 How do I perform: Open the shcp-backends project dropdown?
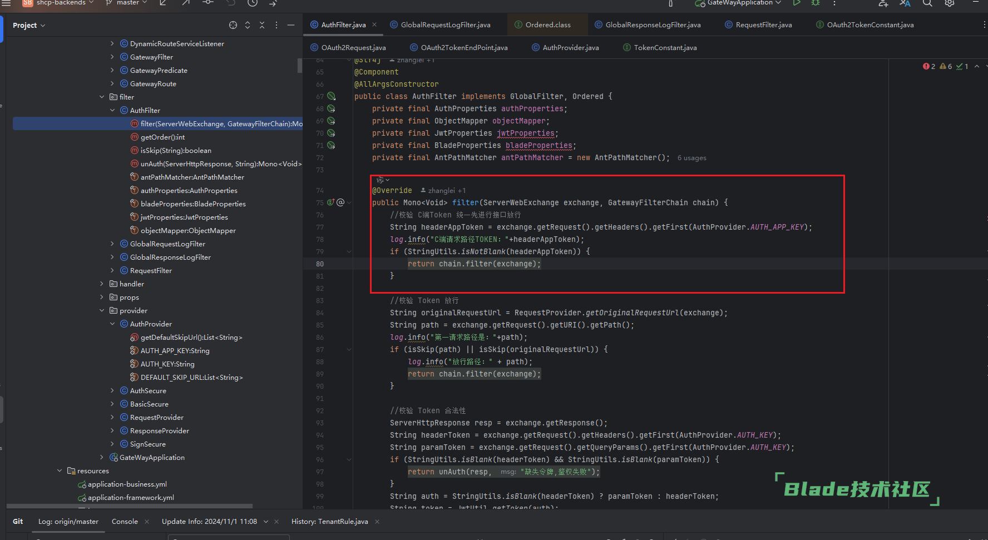pos(58,3)
